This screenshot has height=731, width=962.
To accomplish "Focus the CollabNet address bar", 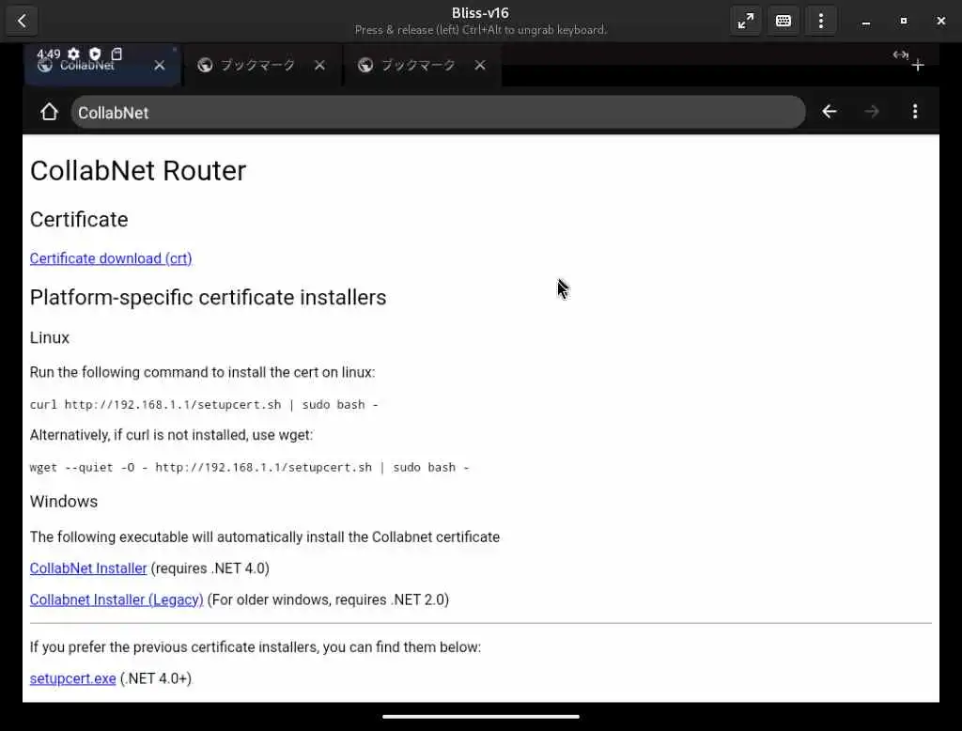I will click(x=438, y=113).
